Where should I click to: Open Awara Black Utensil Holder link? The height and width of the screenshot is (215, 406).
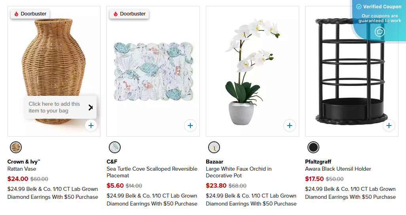click(338, 169)
